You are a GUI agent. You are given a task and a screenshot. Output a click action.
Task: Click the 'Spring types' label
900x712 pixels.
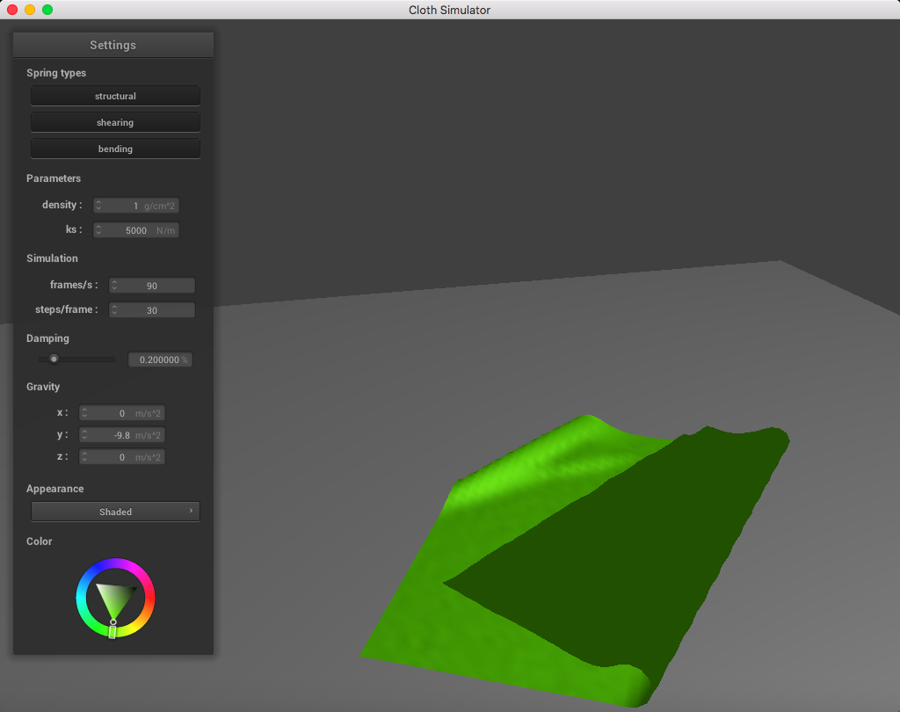56,73
